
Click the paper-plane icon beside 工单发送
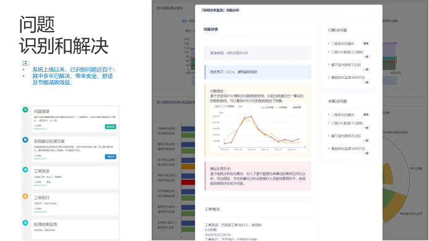(x=25, y=169)
